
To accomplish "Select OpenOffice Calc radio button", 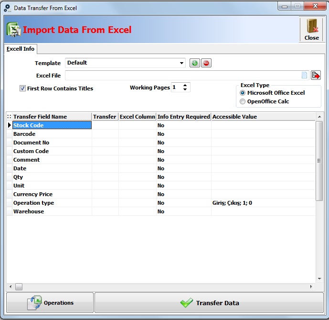I will [243, 101].
